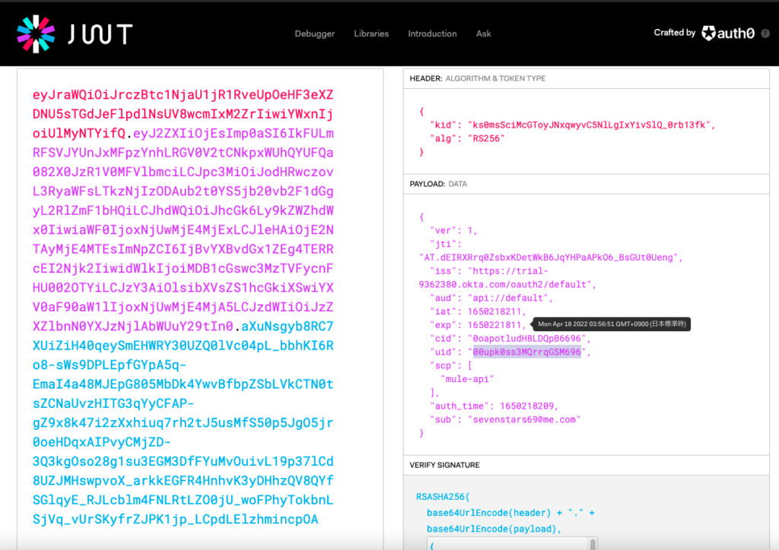Click the Ask link in navigation
779x550 pixels.
coord(483,34)
